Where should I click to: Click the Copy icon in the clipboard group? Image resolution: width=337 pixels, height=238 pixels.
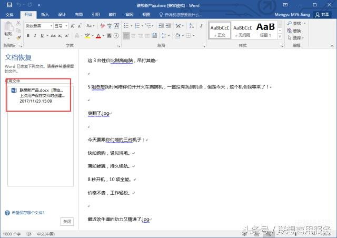tap(18, 31)
